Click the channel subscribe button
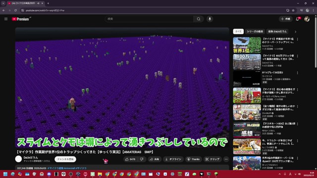The image size is (317, 178). [65, 159]
